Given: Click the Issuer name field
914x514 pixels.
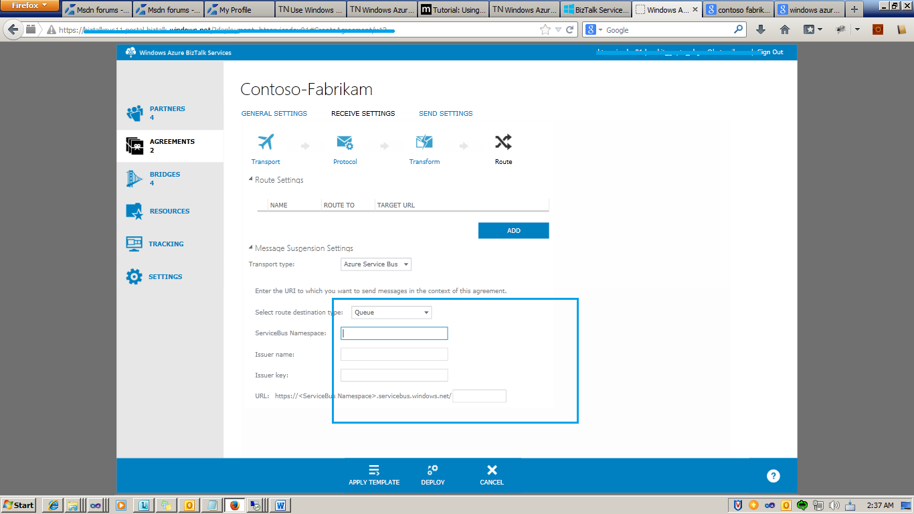Looking at the screenshot, I should tap(394, 355).
